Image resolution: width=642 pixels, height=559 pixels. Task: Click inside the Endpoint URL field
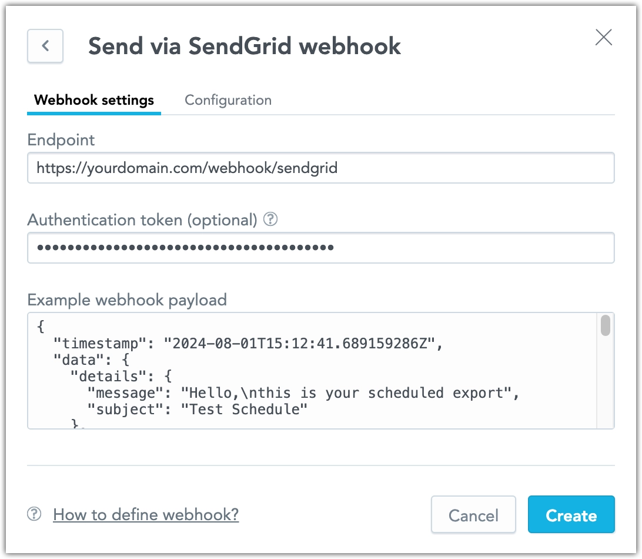[x=321, y=168]
